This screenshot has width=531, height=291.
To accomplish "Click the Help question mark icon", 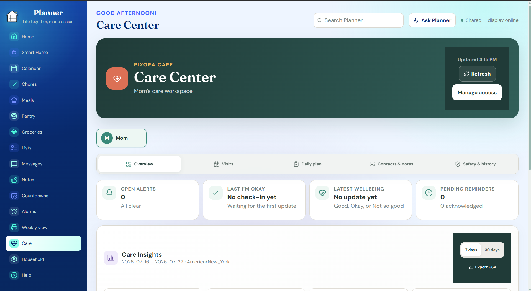I will tap(14, 275).
